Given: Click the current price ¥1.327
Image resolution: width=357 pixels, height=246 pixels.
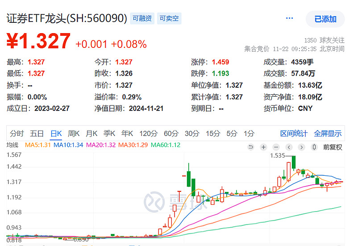Looking at the screenshot, I should pyautogui.click(x=38, y=41).
